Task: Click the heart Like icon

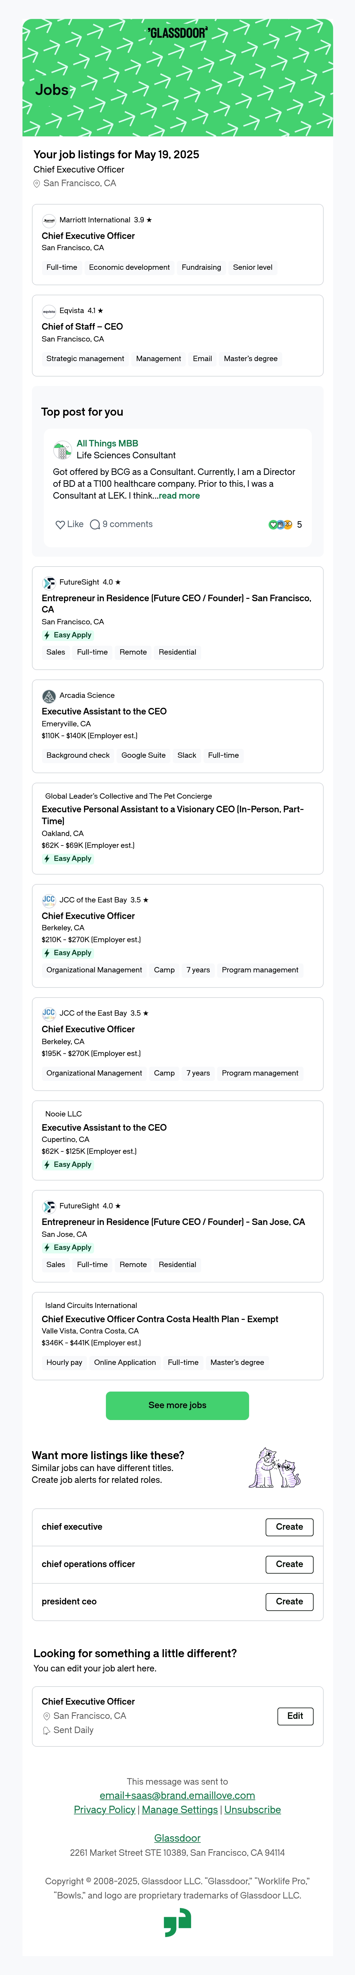Action: [60, 525]
